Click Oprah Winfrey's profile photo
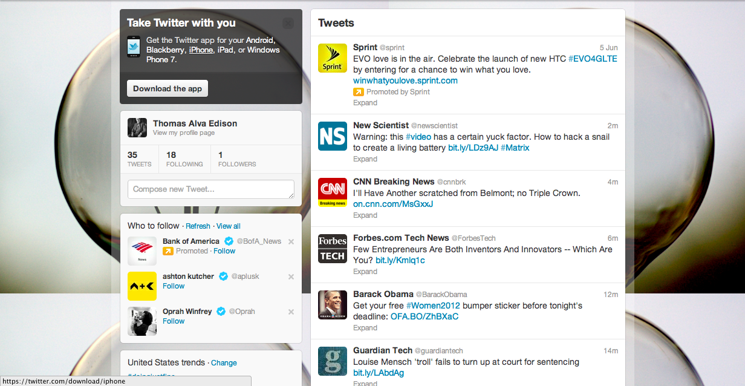The width and height of the screenshot is (745, 386). pyautogui.click(x=142, y=321)
